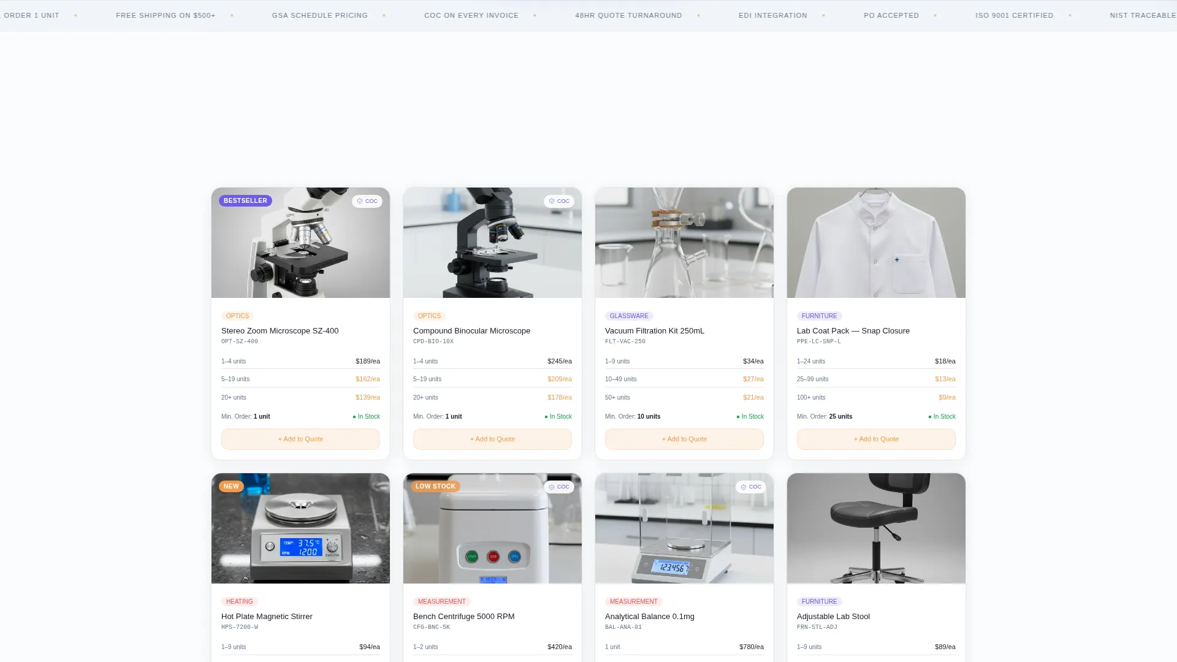This screenshot has height=662, width=1177.
Task: Open Lab Coat Pack — Snap Closure title
Action: point(853,330)
